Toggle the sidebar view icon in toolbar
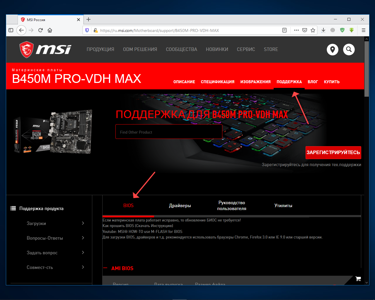The width and height of the screenshot is (375, 300). 11,30
